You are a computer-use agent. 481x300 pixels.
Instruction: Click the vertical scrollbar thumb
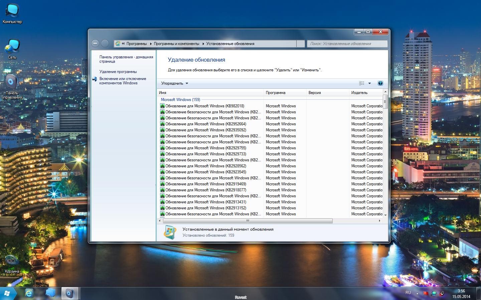pyautogui.click(x=385, y=102)
